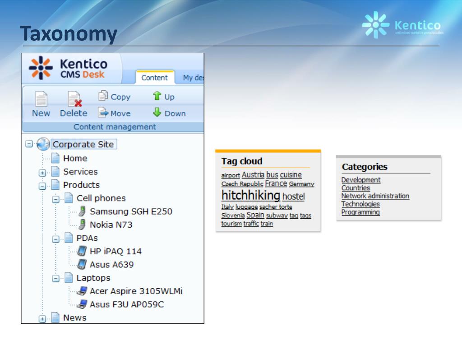462x347 pixels.
Task: Select Acer Aspire 3105WLMi product label
Action: pyautogui.click(x=136, y=291)
